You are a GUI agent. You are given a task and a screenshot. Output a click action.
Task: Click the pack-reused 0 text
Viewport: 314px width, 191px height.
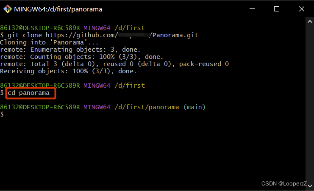click(x=204, y=64)
